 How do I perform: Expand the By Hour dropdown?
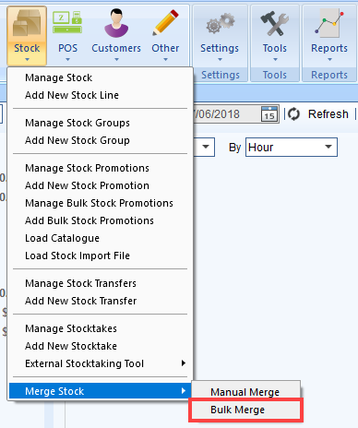coord(328,147)
